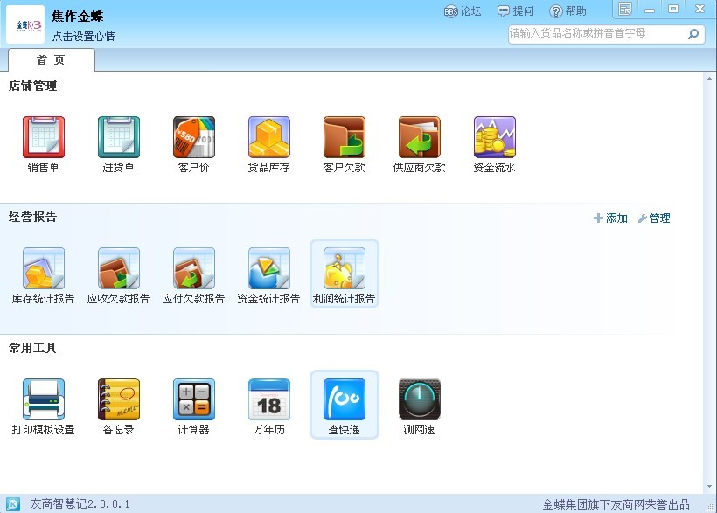Open 库存统计报告 report icon
Image resolution: width=717 pixels, height=513 pixels.
coord(44,269)
